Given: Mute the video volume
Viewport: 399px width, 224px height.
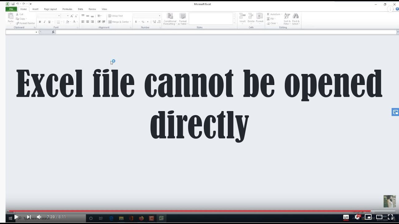Looking at the screenshot, I should (39, 217).
